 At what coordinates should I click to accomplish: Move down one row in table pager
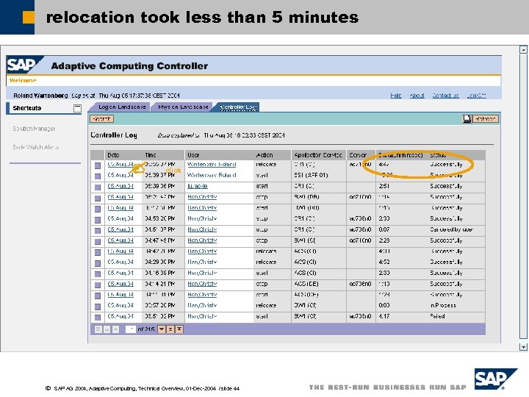click(x=162, y=329)
